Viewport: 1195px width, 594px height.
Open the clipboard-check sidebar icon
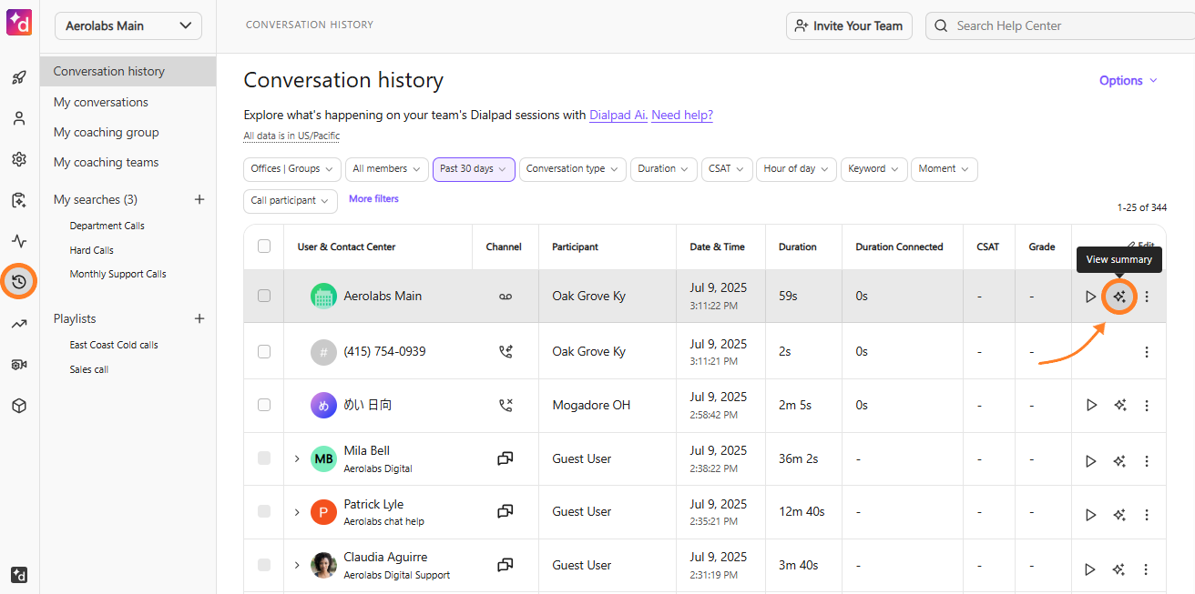coord(19,200)
